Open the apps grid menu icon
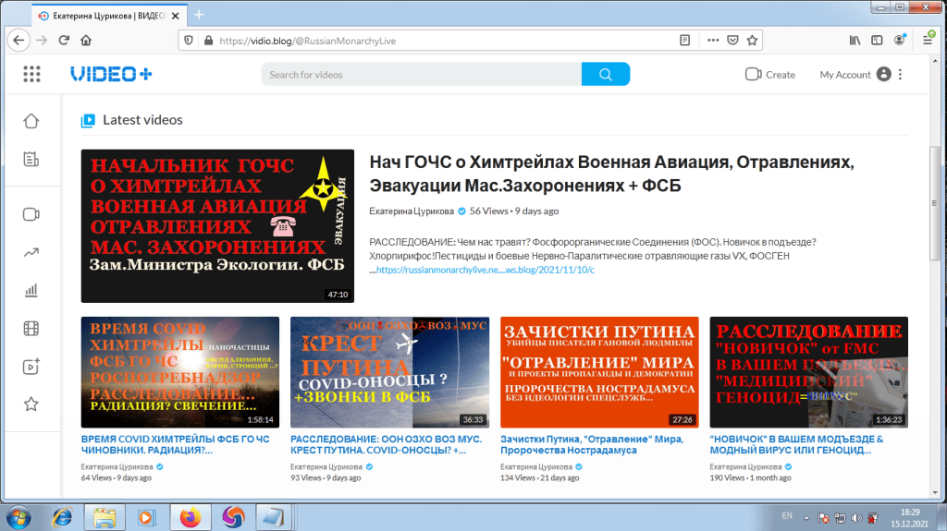Screen dimensions: 947x531 tap(32, 75)
